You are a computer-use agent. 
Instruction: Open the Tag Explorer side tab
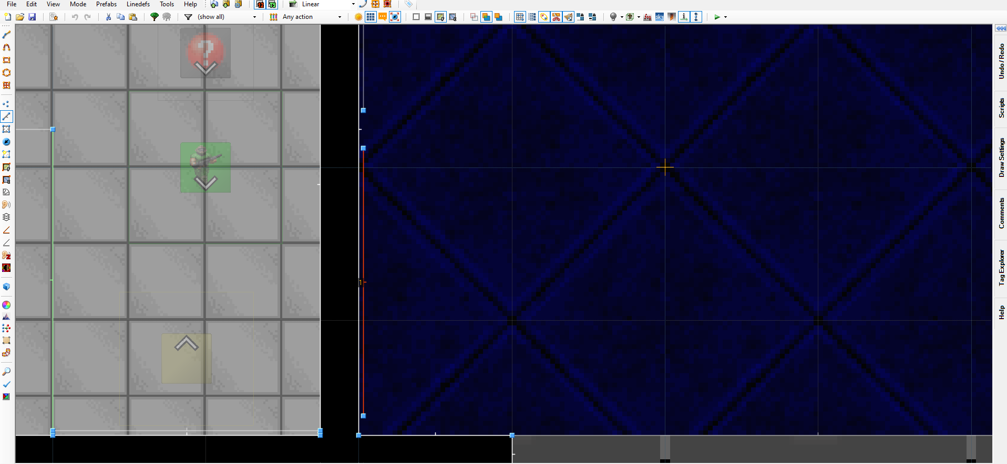click(1001, 268)
